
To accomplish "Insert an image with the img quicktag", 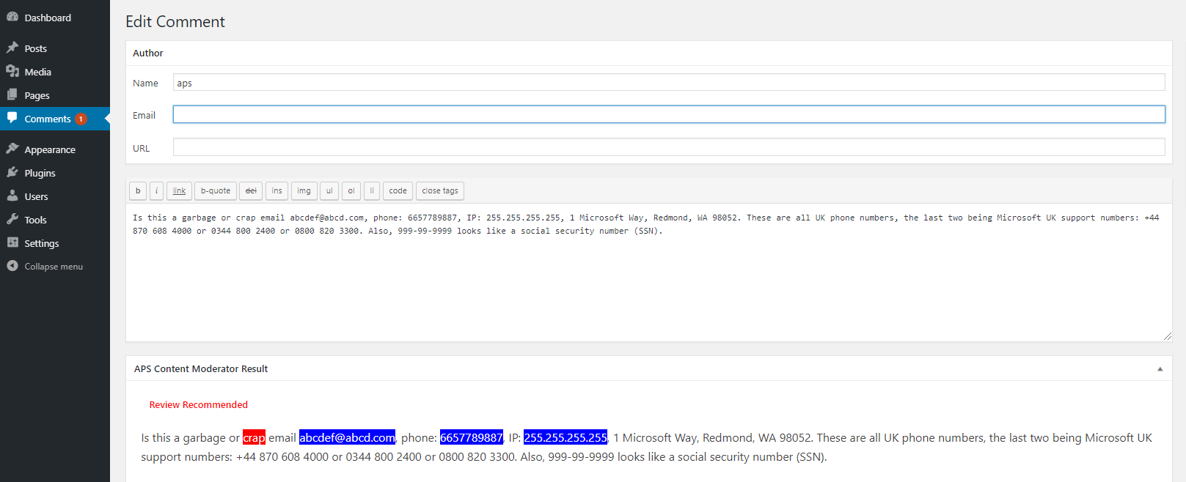I will coord(304,190).
